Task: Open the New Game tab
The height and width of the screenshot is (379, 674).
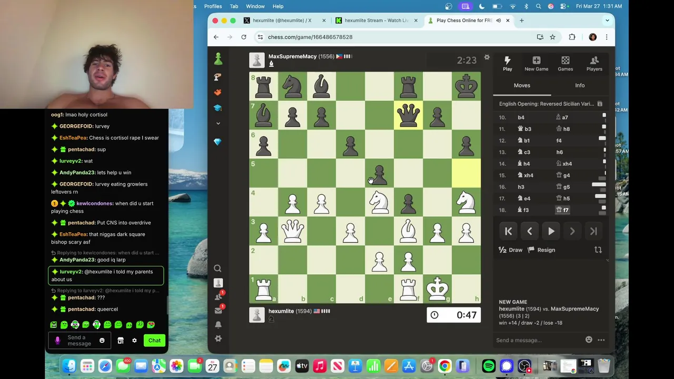Action: point(536,64)
